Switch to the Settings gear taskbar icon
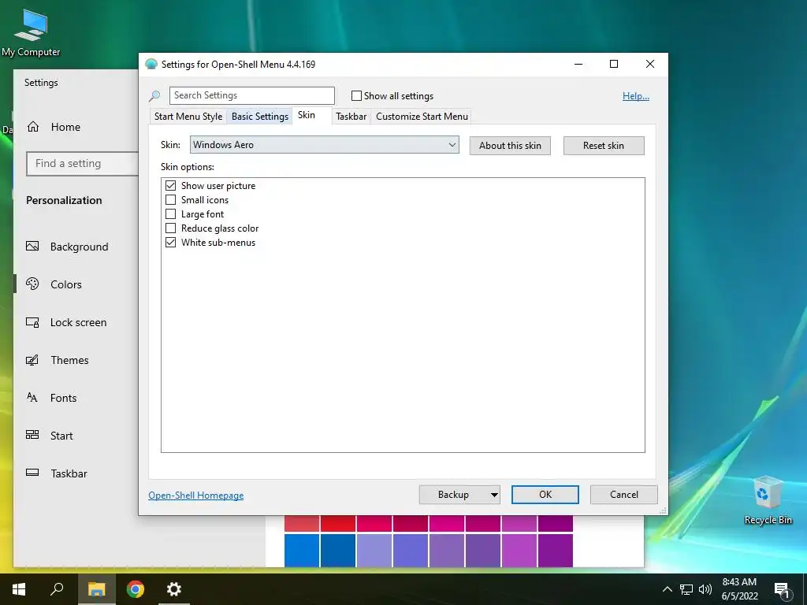The image size is (807, 605). (x=174, y=589)
